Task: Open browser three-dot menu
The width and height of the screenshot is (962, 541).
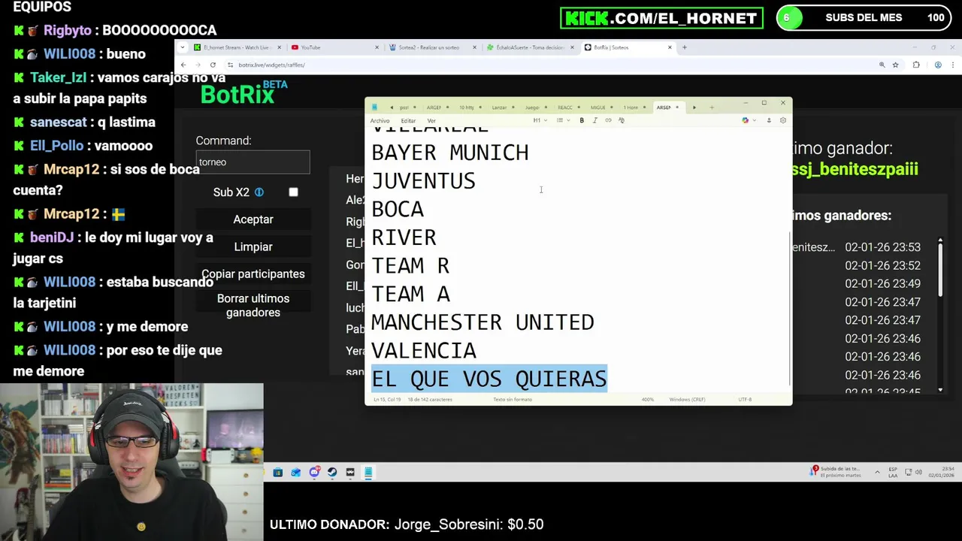Action: (953, 65)
